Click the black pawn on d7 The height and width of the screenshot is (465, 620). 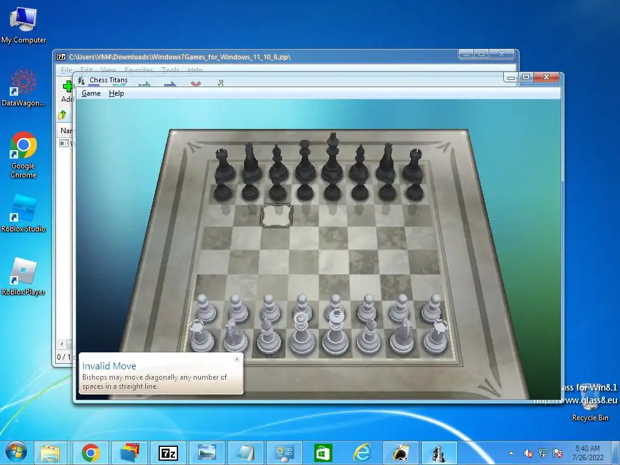pyautogui.click(x=305, y=191)
